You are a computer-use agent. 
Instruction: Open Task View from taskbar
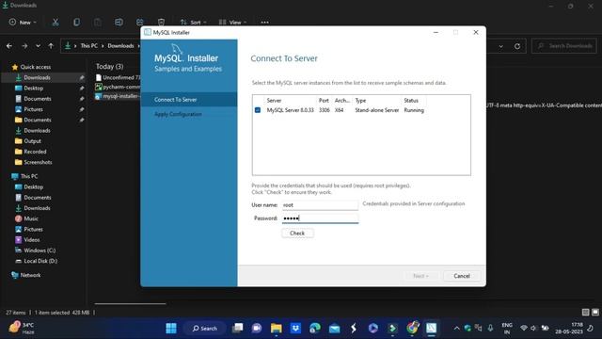237,329
